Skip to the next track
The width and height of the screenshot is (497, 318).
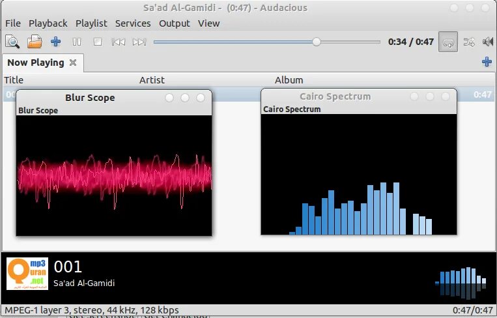tap(139, 42)
